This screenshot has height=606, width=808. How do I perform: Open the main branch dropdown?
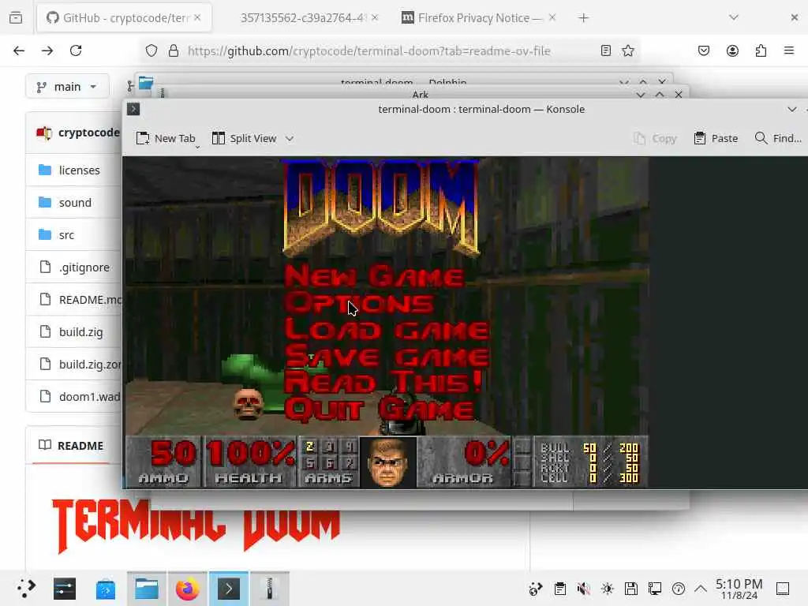click(67, 87)
